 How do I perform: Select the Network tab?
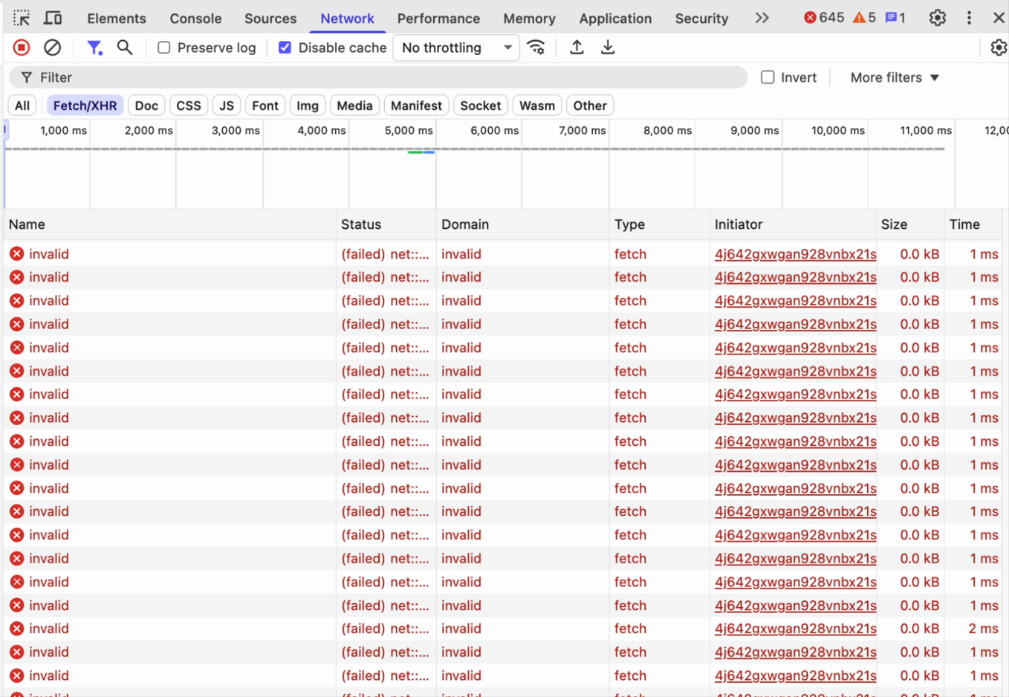point(347,18)
